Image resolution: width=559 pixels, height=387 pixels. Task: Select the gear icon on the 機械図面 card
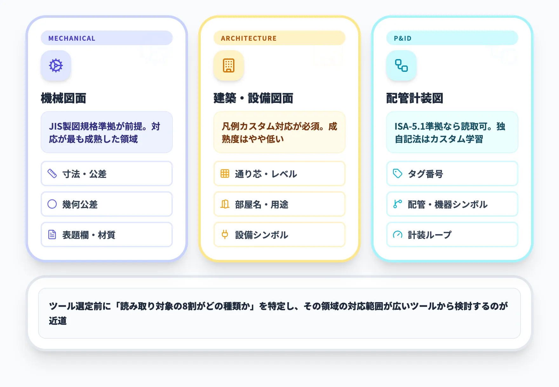55,65
